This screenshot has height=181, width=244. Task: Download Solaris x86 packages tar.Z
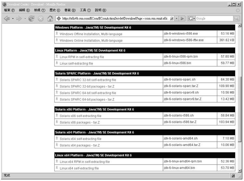point(80,122)
